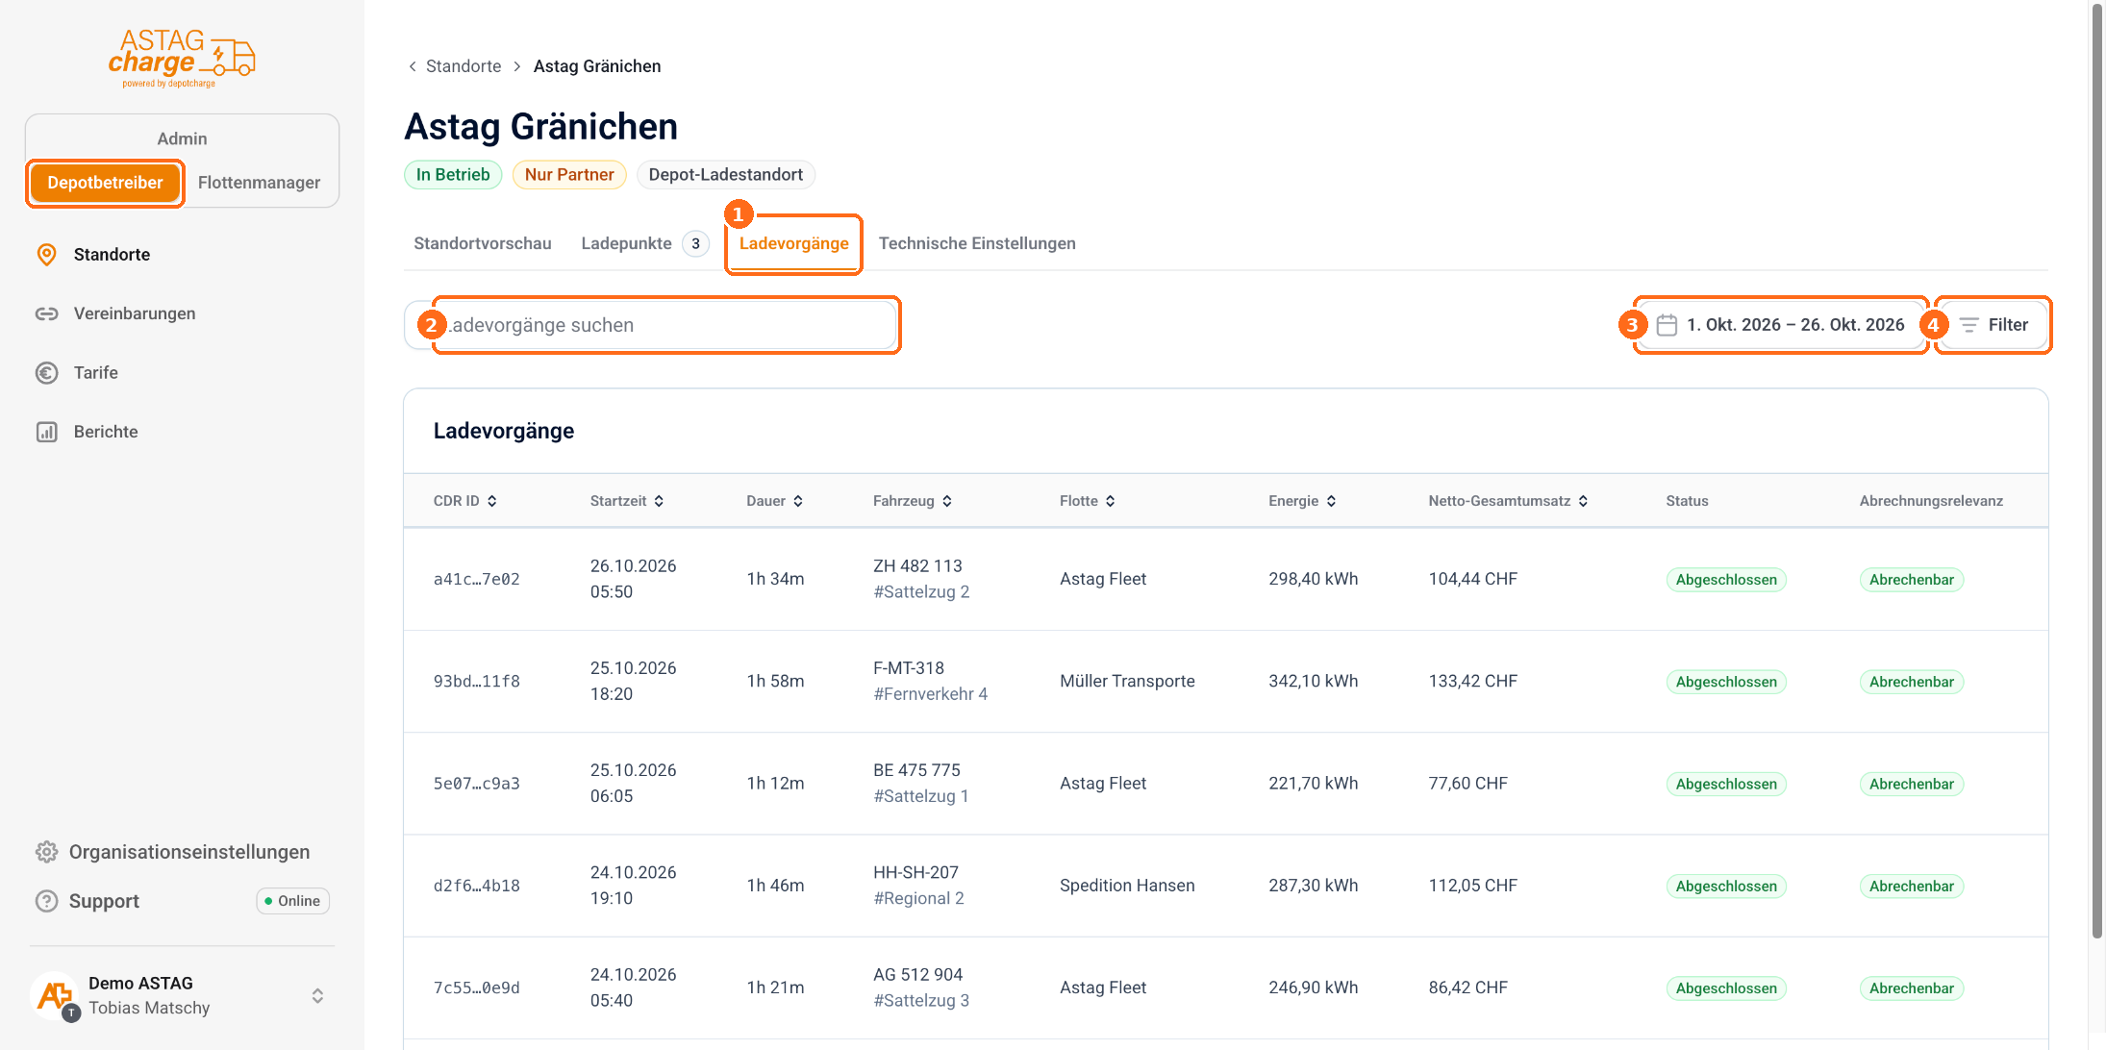Sort table by Energie
Viewport: 2106px width, 1050px height.
click(1303, 501)
